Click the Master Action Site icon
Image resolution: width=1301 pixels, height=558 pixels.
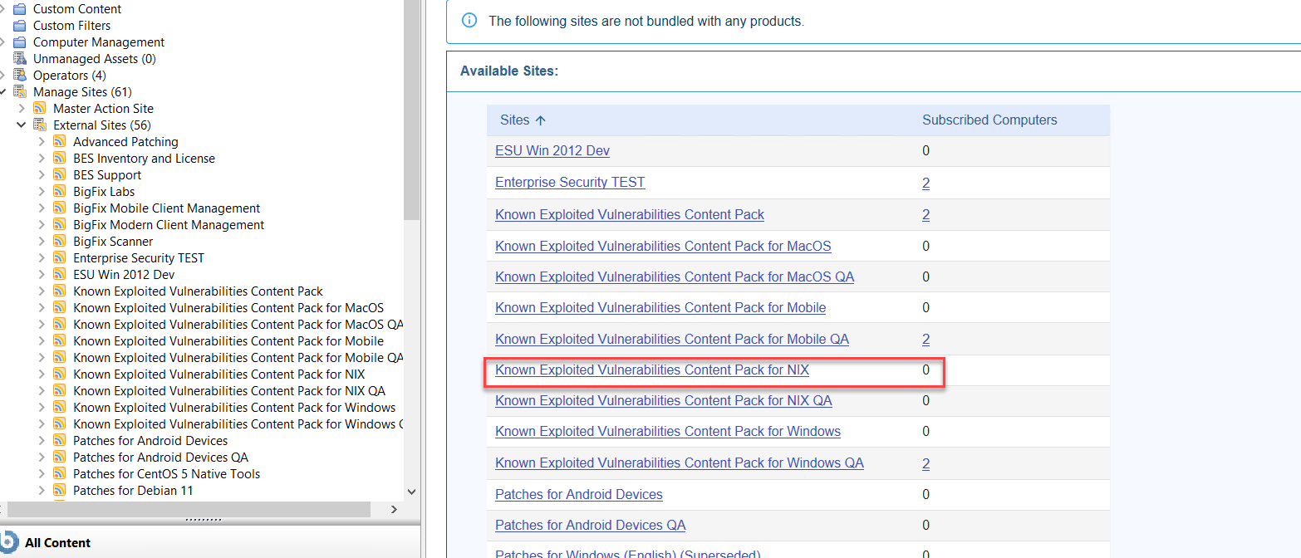pyautogui.click(x=39, y=108)
